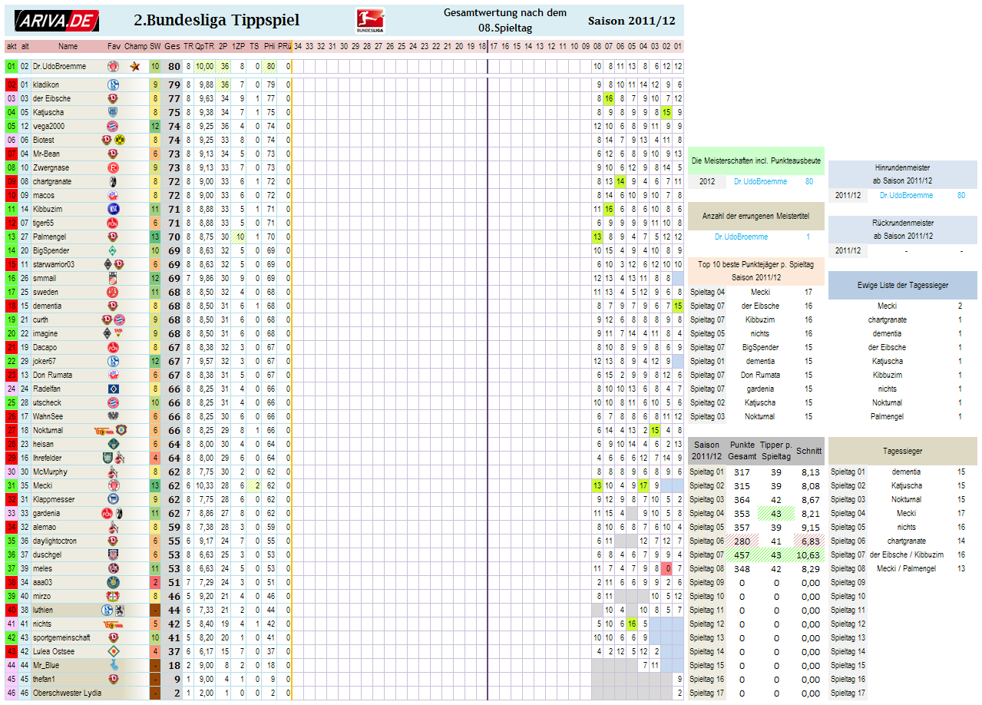The width and height of the screenshot is (982, 705).
Task: Click the 'SW' column header
Action: (155, 47)
